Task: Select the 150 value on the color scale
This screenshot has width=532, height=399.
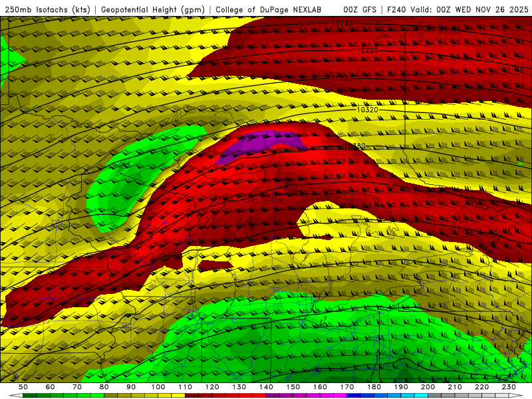Action: pos(293,387)
